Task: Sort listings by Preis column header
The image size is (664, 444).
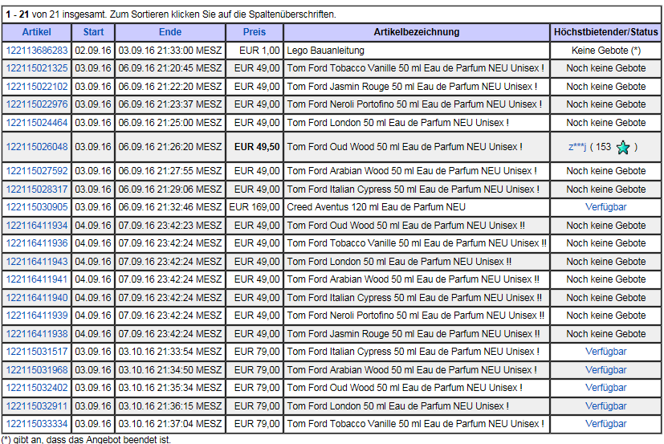Action: 254,32
